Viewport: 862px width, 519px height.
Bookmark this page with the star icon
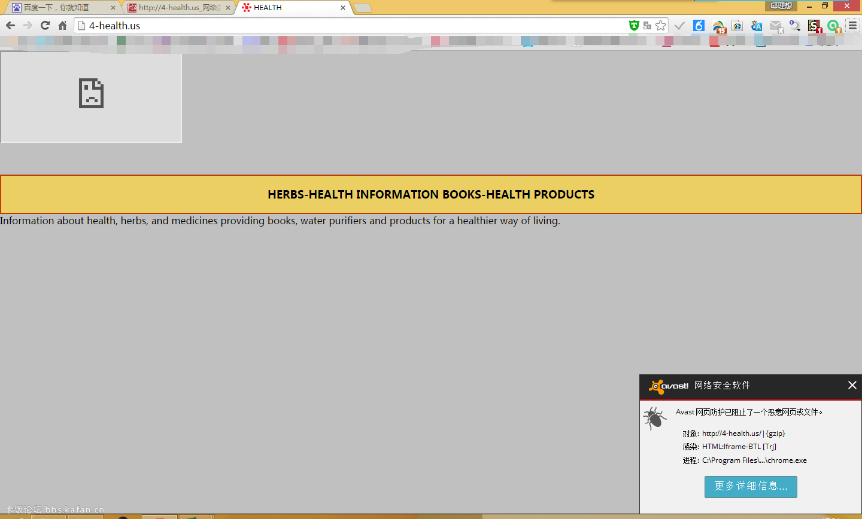click(660, 26)
